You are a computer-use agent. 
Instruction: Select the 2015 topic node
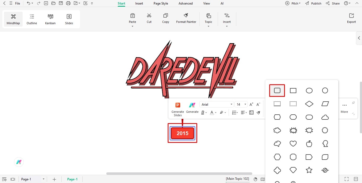[182, 133]
